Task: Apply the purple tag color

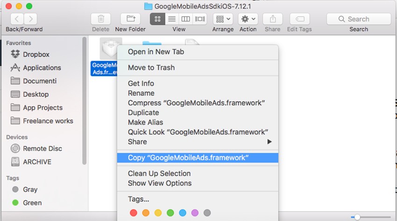Action: 195,213
